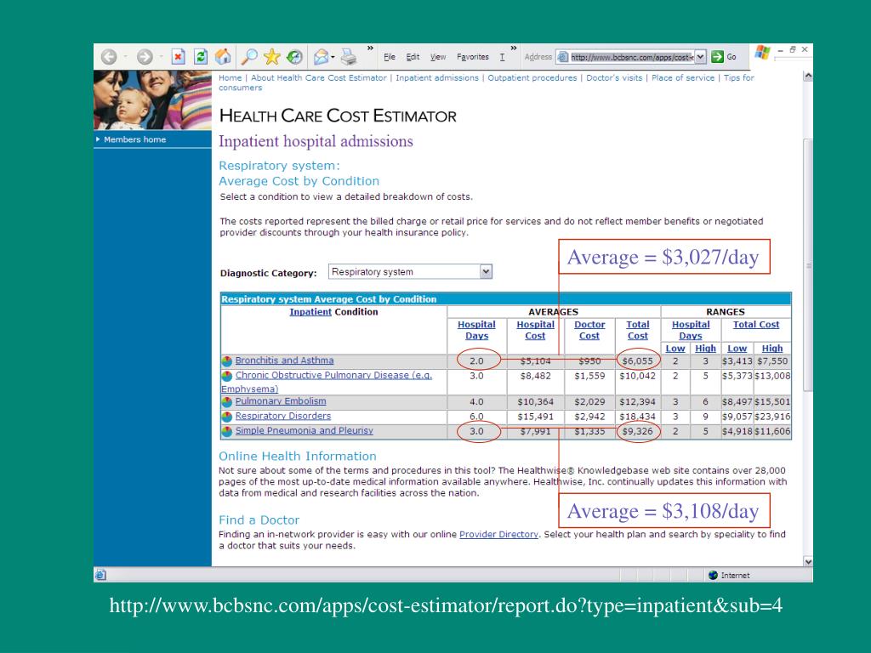Click the page vertical scrollbar thumb
The image size is (871, 653).
[x=808, y=265]
